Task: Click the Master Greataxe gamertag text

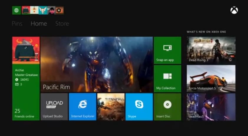Action: [27, 75]
